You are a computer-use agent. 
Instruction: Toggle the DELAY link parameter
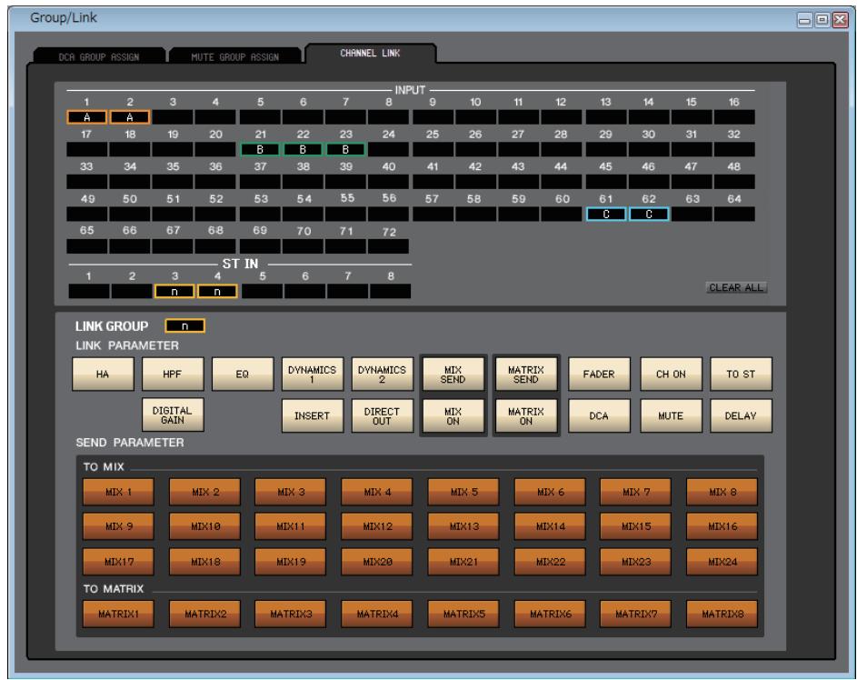point(741,415)
